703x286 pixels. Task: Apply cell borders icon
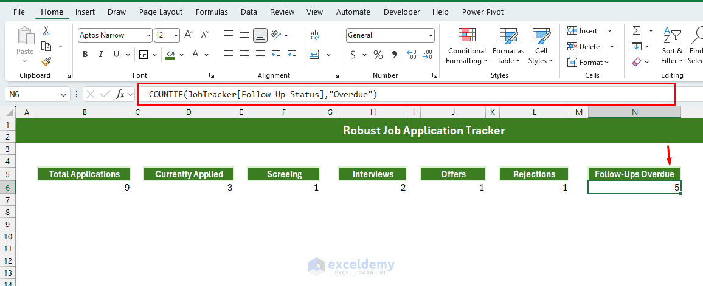[143, 55]
